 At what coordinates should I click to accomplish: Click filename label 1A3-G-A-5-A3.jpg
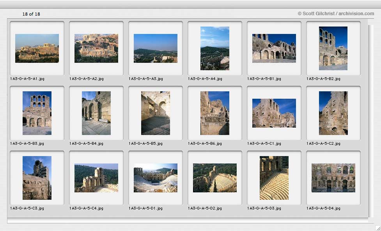point(146,79)
